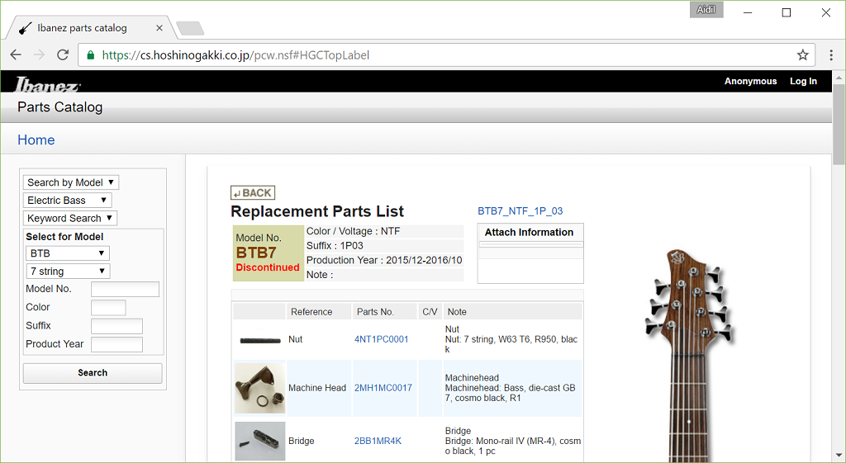Screen dimensions: 846x463
Task: Close the Ibanez parts catalog tab
Action: 159,28
